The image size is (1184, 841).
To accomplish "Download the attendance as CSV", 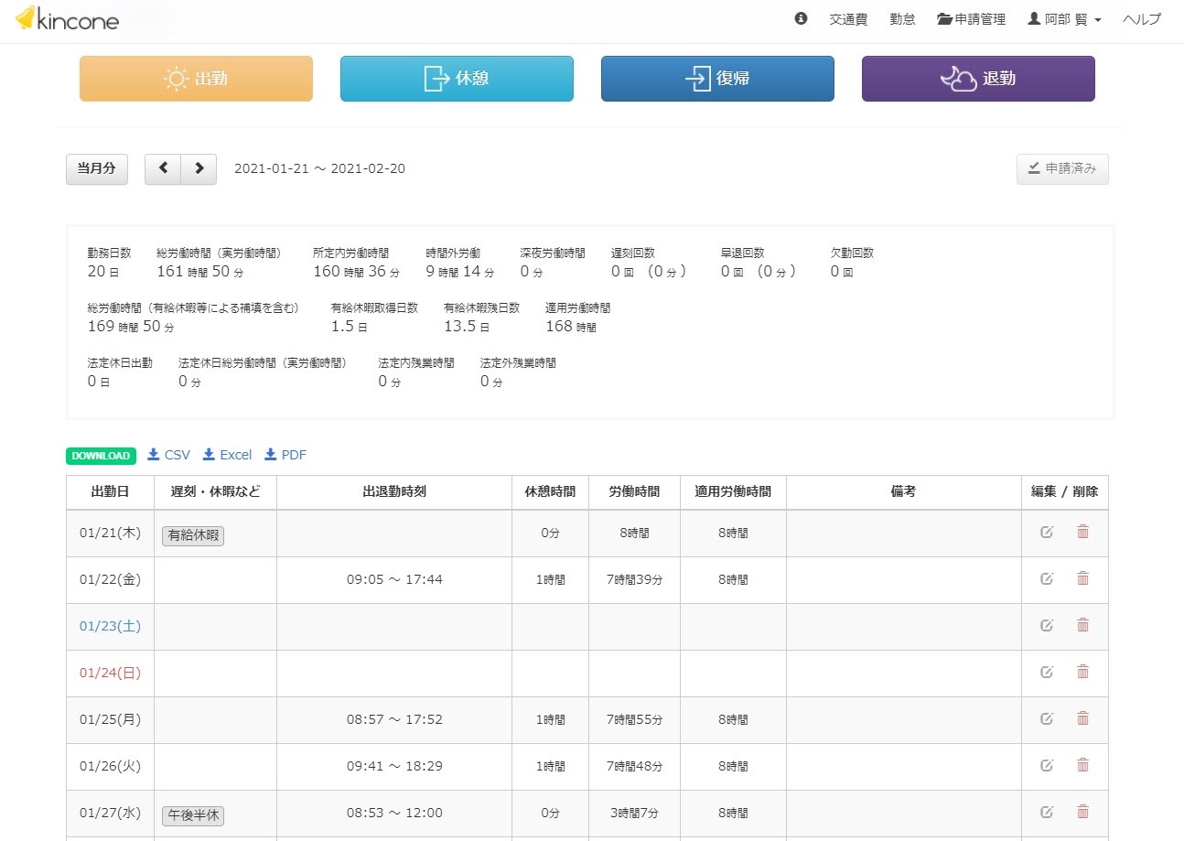I will coord(169,455).
